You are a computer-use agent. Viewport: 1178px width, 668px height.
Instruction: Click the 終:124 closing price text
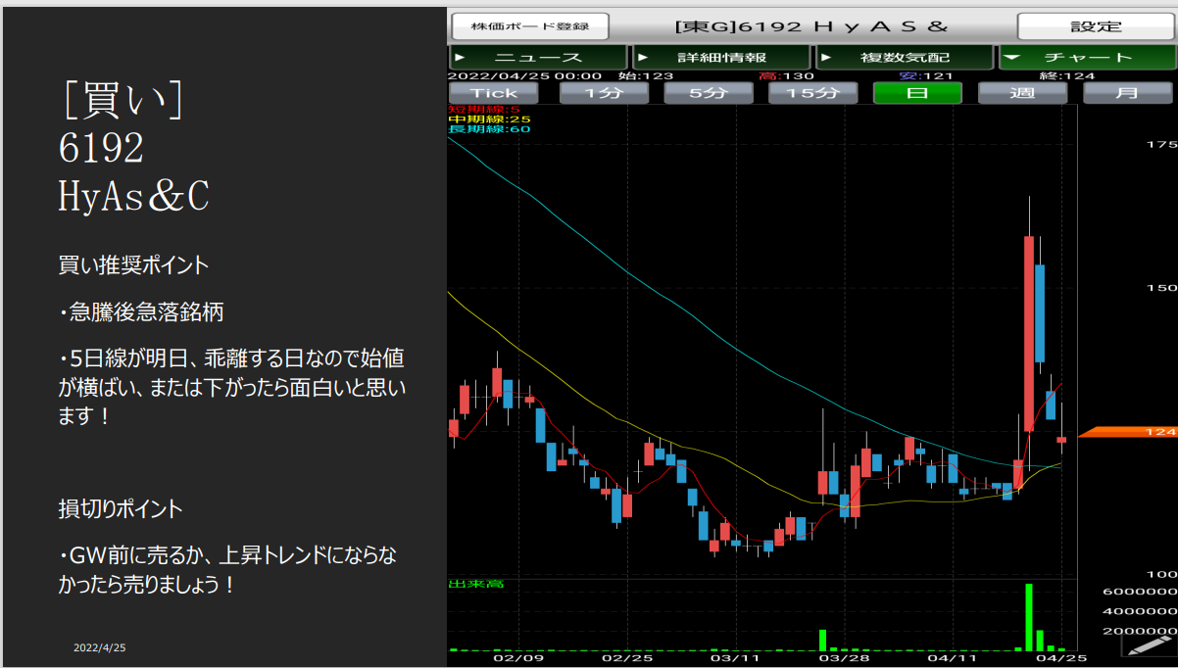(1067, 75)
